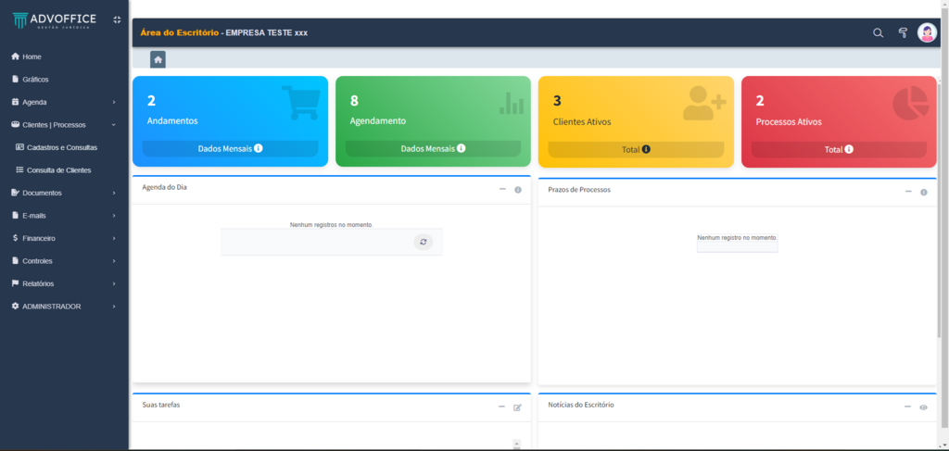Expand the Financeiro sidebar menu
949x451 pixels.
click(63, 238)
